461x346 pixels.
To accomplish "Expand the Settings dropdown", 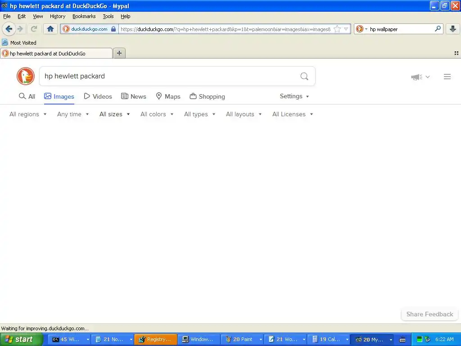I will (x=294, y=96).
